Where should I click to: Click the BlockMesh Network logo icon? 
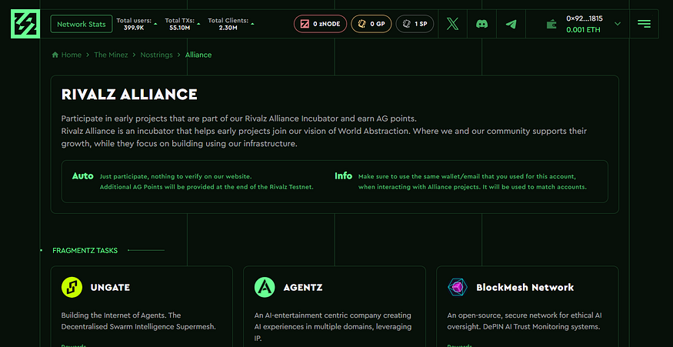coord(457,287)
